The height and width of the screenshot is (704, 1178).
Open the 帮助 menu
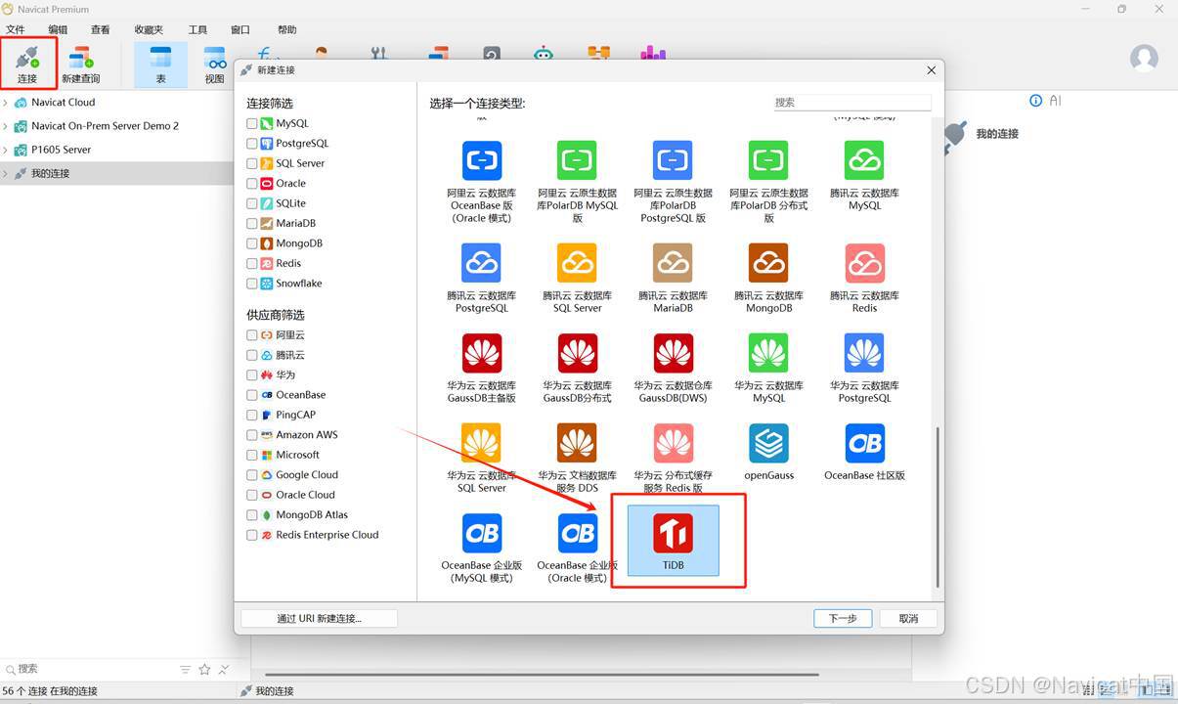coord(287,30)
